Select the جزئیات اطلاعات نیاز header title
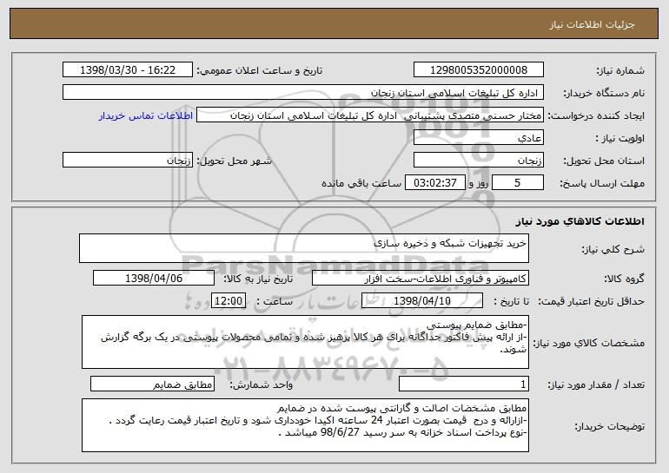 [x=592, y=24]
